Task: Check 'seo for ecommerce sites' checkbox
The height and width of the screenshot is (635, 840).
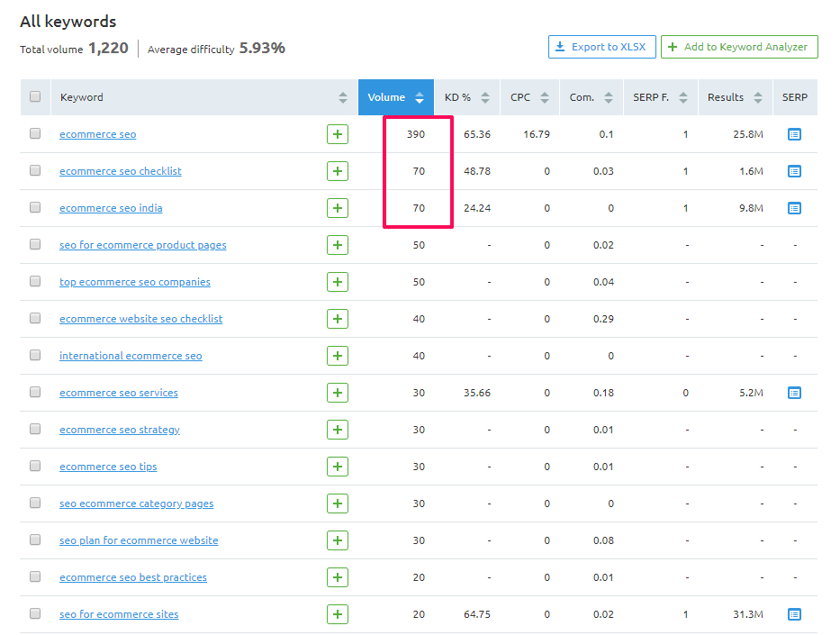Action: click(x=35, y=614)
